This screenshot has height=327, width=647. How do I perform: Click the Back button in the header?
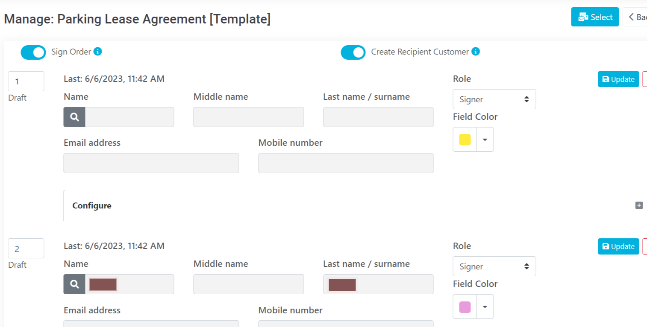[x=636, y=17]
